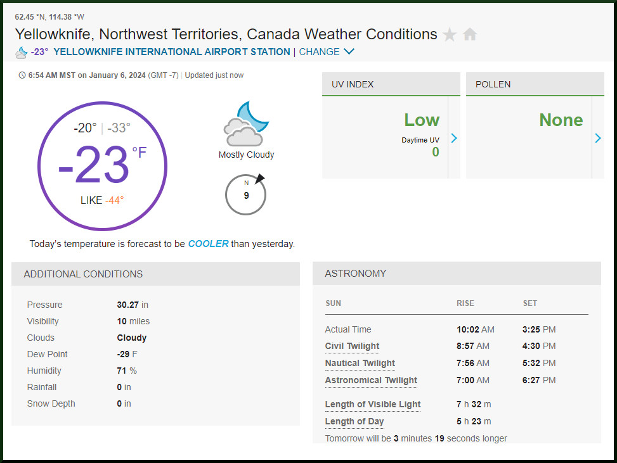Click the purple temperature circle gauge

(102, 166)
